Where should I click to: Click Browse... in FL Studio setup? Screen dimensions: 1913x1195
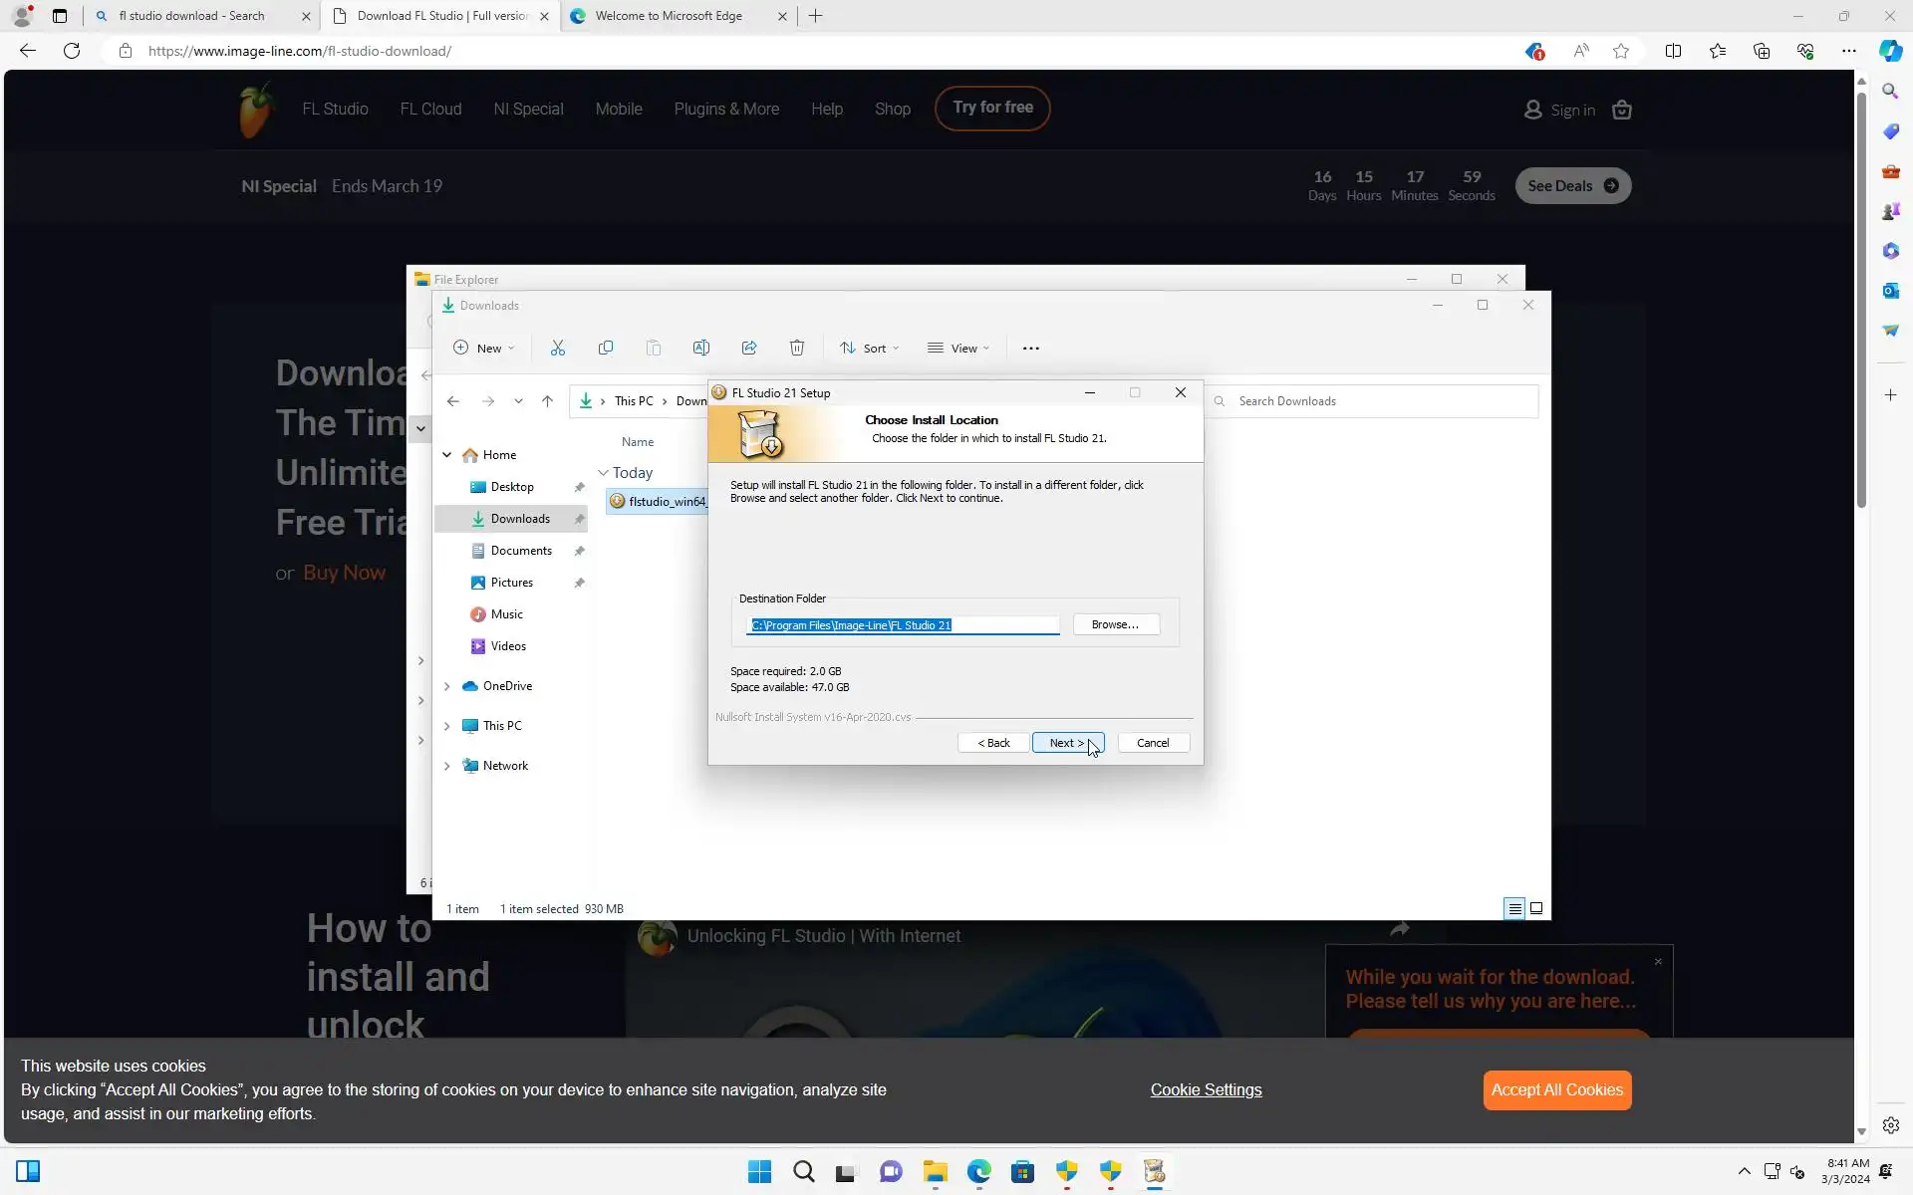pyautogui.click(x=1115, y=624)
